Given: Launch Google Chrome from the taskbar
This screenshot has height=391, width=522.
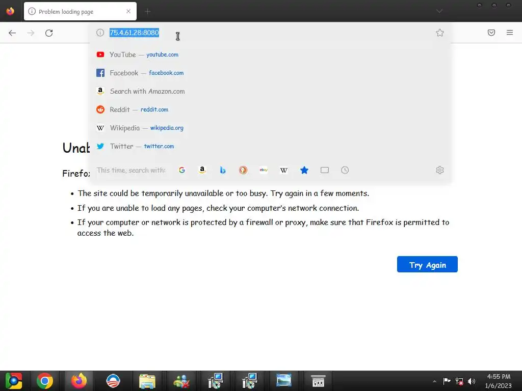Looking at the screenshot, I should pyautogui.click(x=45, y=381).
